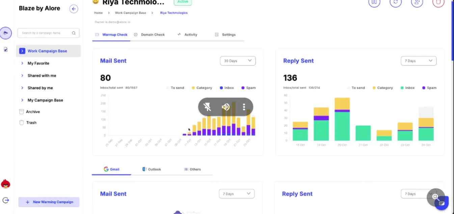Toggle the Spam legend in Reply Sent
The image size is (454, 214).
429,88
